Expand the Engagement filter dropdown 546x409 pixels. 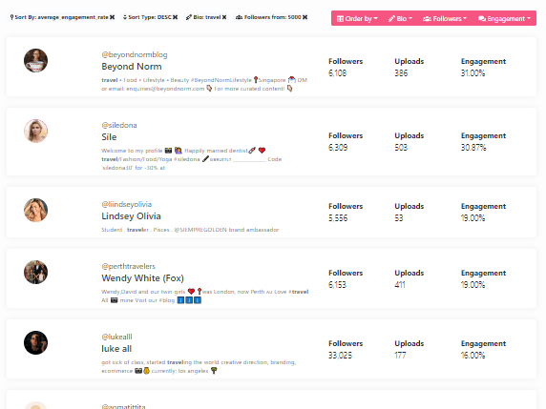tap(504, 18)
